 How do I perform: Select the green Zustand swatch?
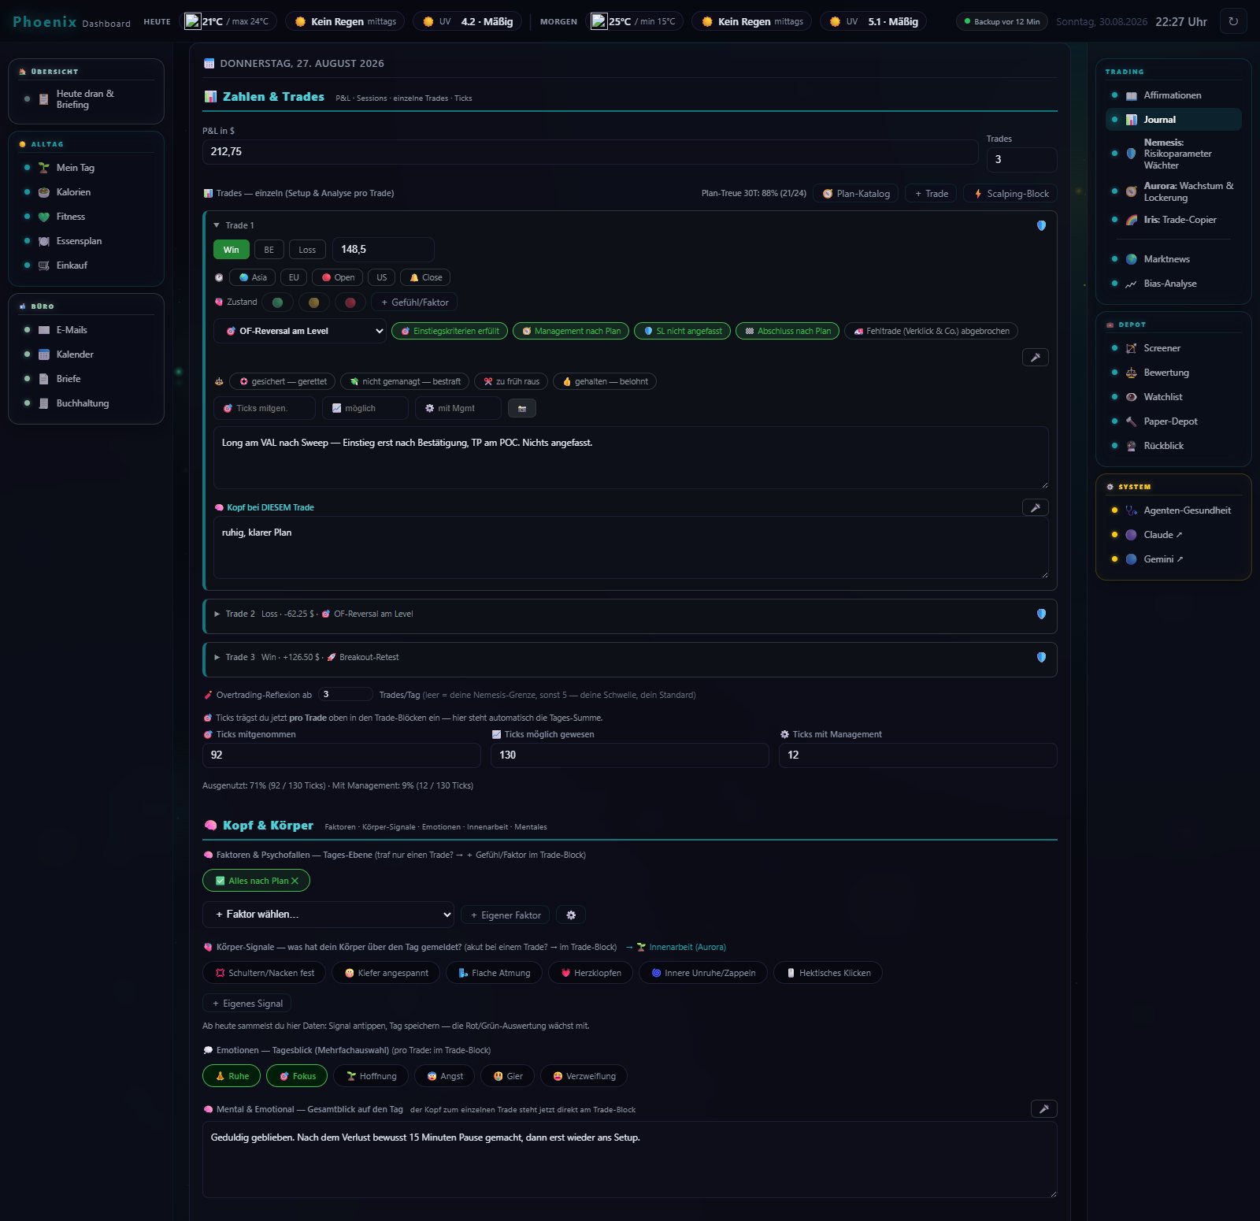tap(277, 302)
